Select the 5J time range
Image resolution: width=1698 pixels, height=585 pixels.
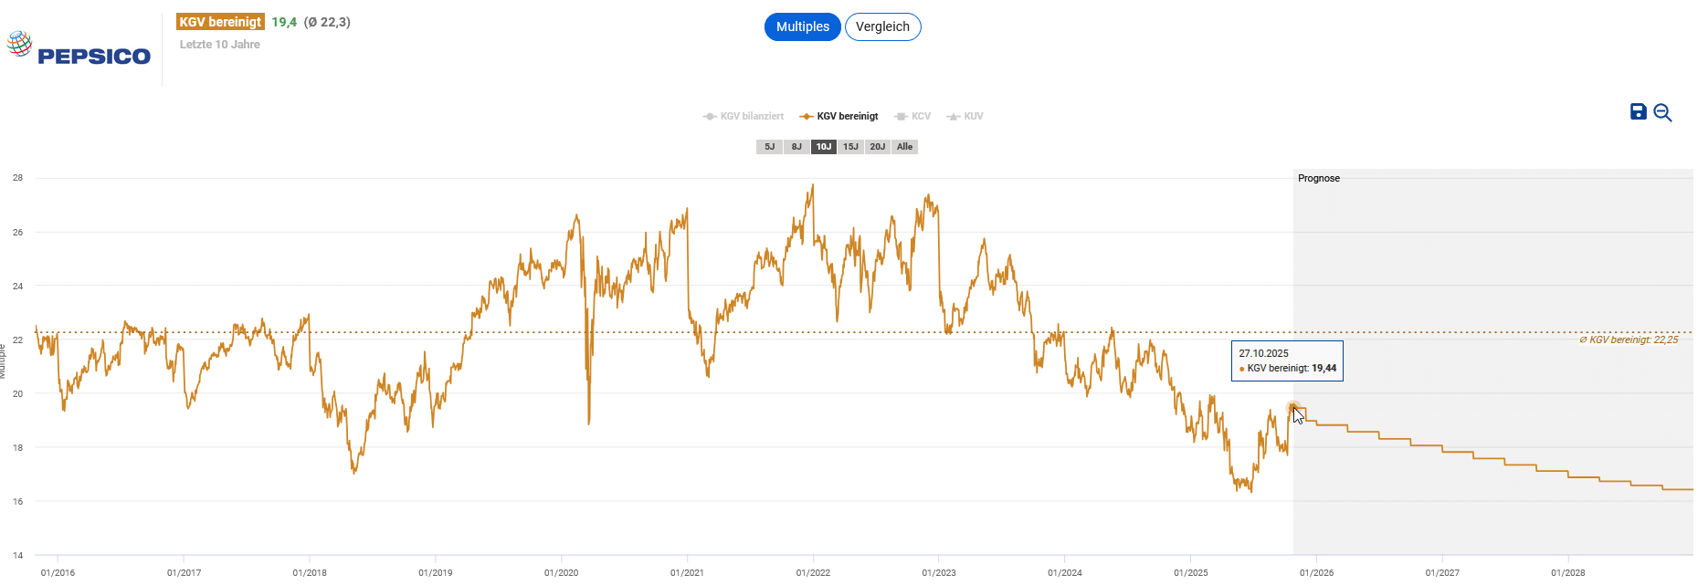click(x=769, y=147)
